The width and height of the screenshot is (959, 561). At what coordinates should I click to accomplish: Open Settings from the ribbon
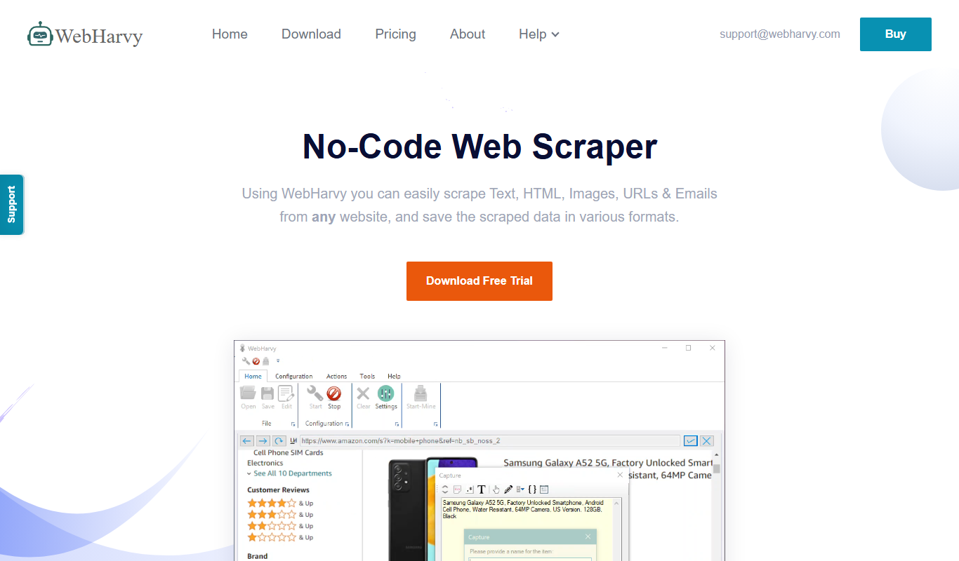(x=386, y=398)
